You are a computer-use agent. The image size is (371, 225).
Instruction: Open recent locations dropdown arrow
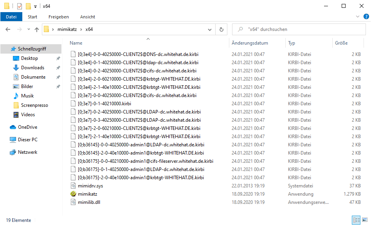[29, 29]
